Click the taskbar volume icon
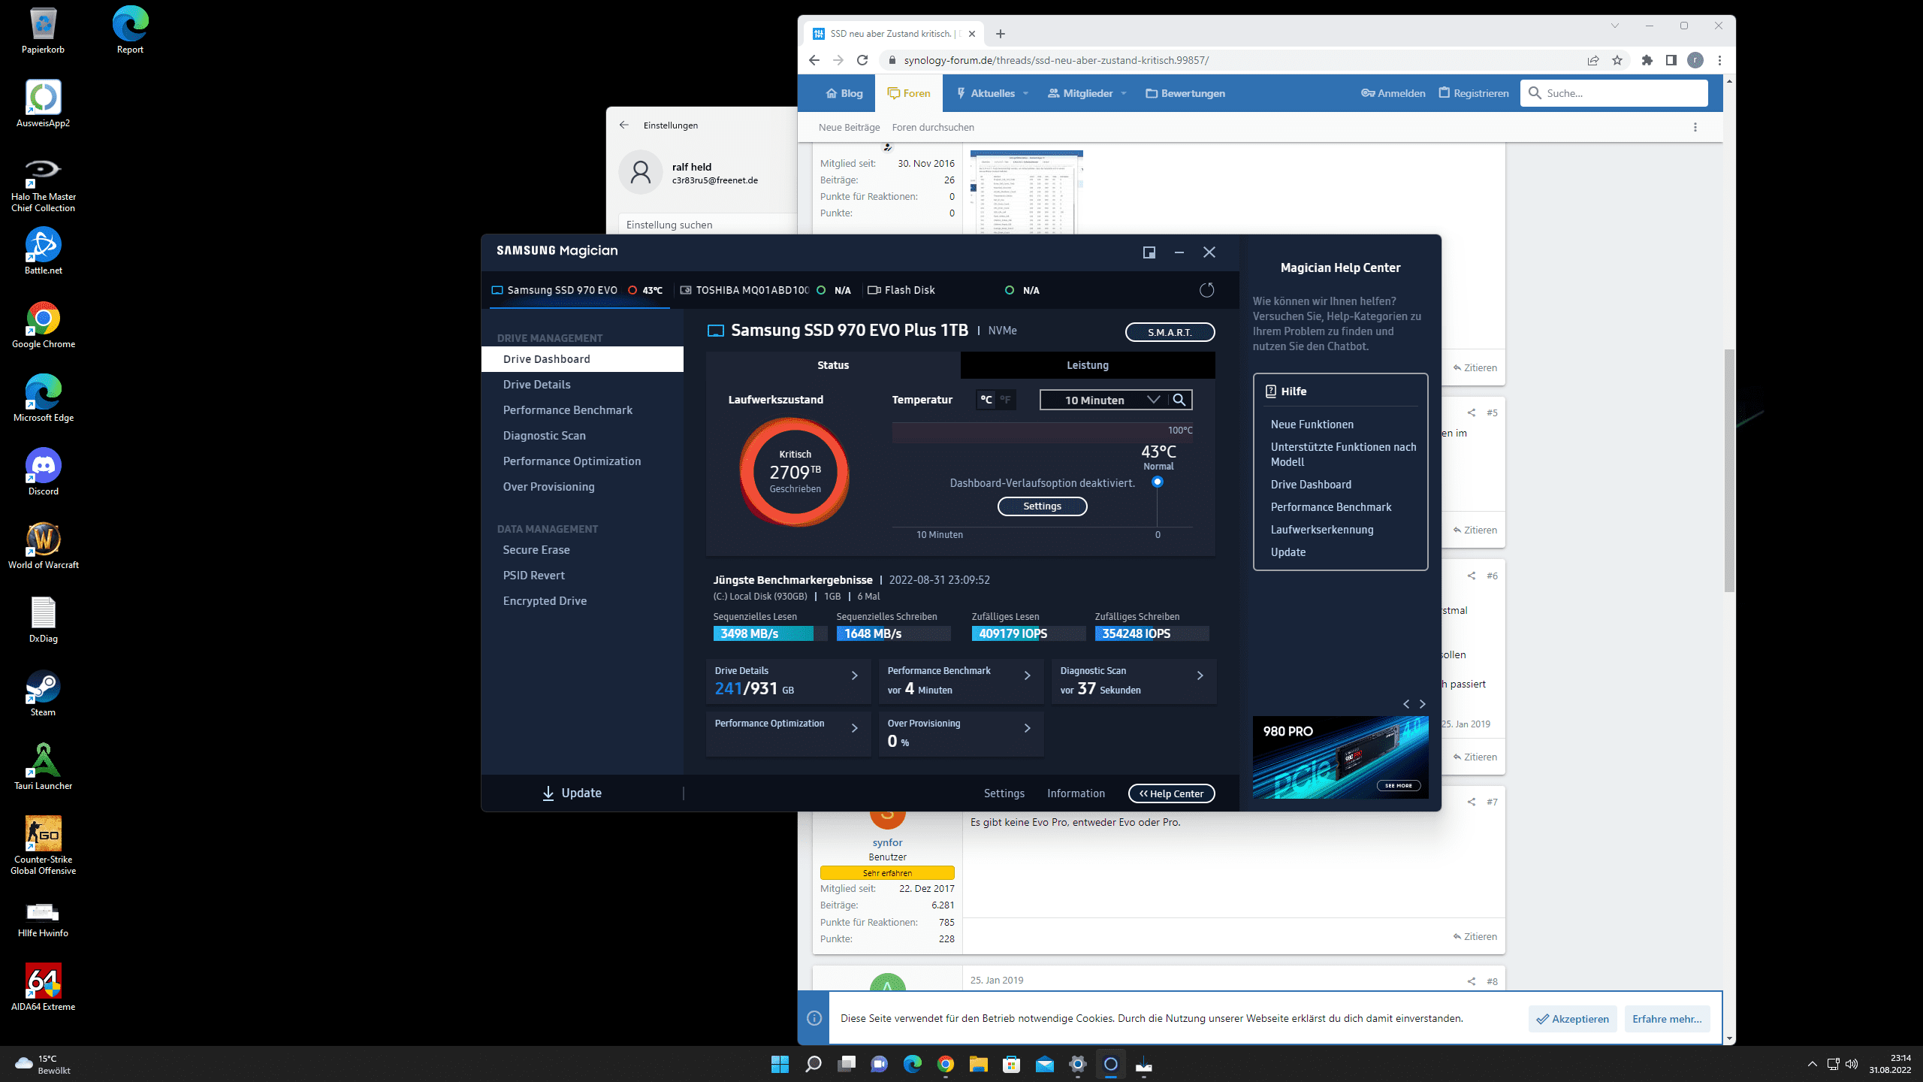 coord(1851,1064)
